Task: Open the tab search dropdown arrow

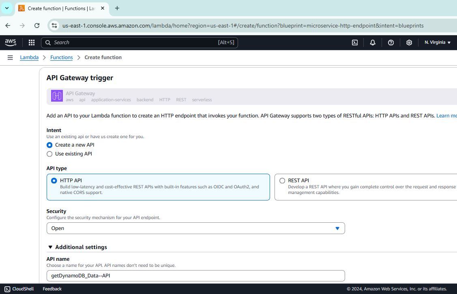Action: pos(7,8)
